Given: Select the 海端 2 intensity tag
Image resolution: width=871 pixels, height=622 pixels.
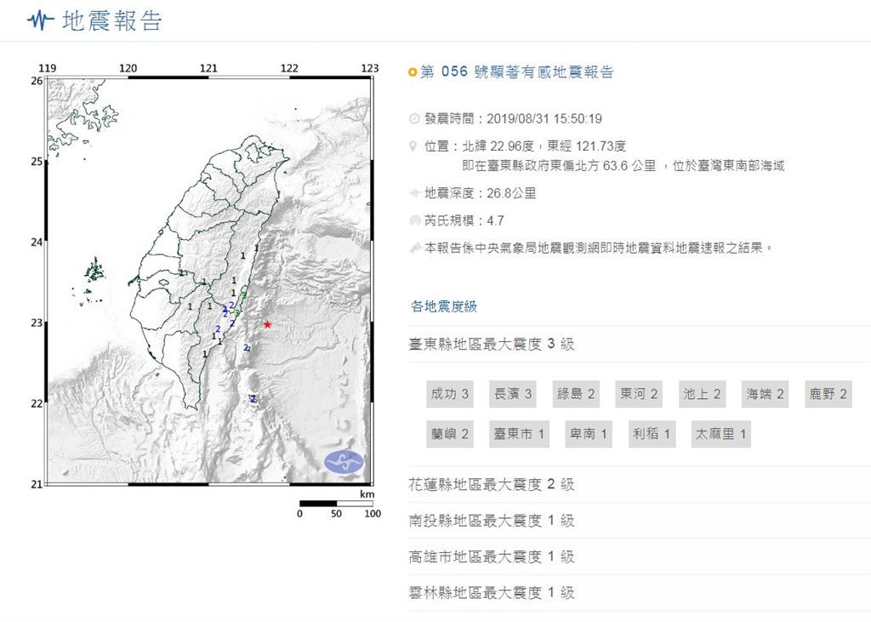Looking at the screenshot, I should coord(765,394).
